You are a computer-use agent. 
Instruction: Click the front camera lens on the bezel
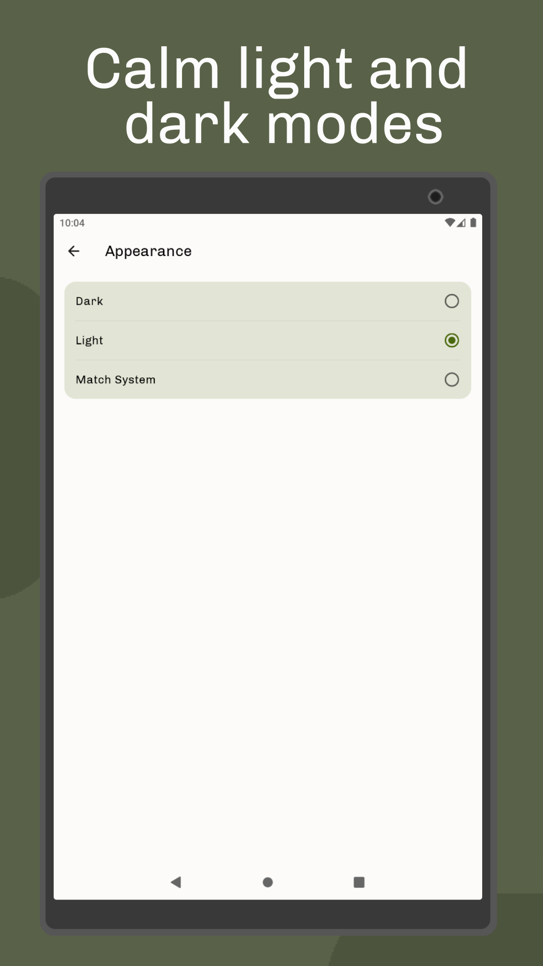click(435, 197)
